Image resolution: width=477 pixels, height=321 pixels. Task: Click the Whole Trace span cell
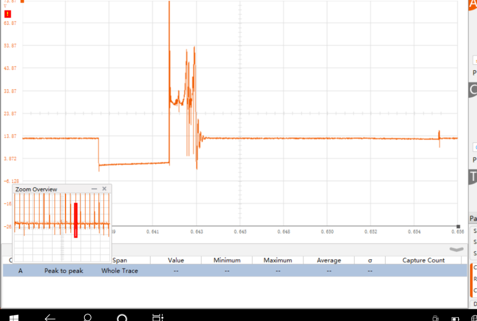[120, 270]
